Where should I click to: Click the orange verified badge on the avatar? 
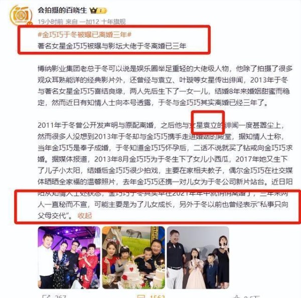click(30, 24)
